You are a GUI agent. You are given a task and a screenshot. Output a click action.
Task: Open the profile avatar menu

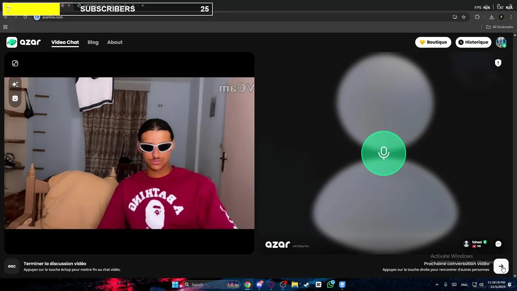pyautogui.click(x=501, y=42)
